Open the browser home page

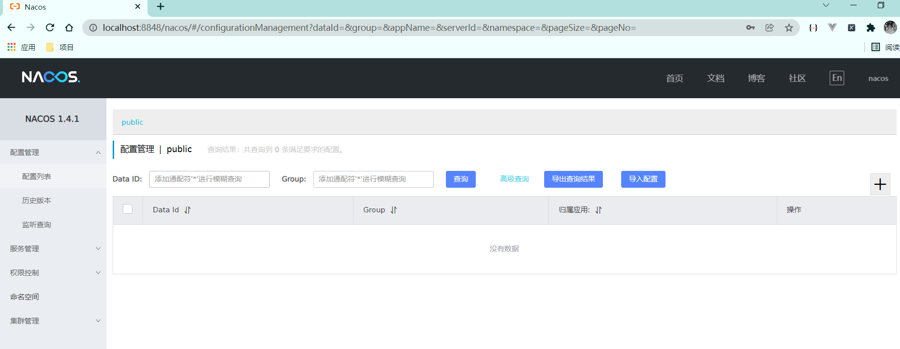click(69, 27)
